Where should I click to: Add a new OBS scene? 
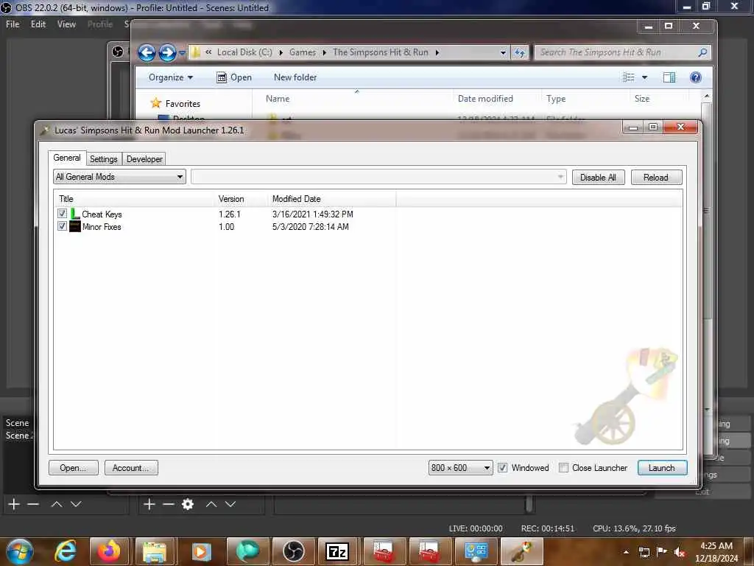(x=14, y=504)
